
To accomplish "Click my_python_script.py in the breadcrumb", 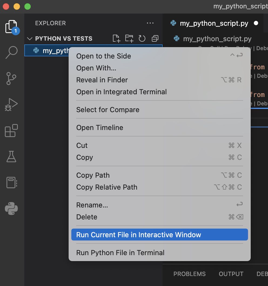I will point(217,39).
